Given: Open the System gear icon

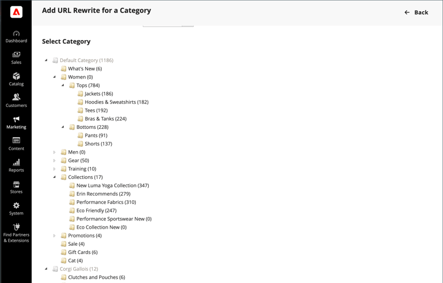Looking at the screenshot, I should [16, 206].
